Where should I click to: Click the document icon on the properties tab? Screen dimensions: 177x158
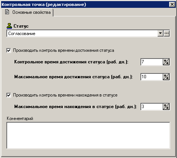[x=7, y=12]
